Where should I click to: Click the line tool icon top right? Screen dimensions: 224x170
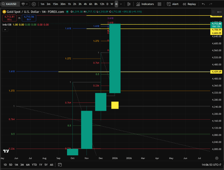(x=219, y=12)
